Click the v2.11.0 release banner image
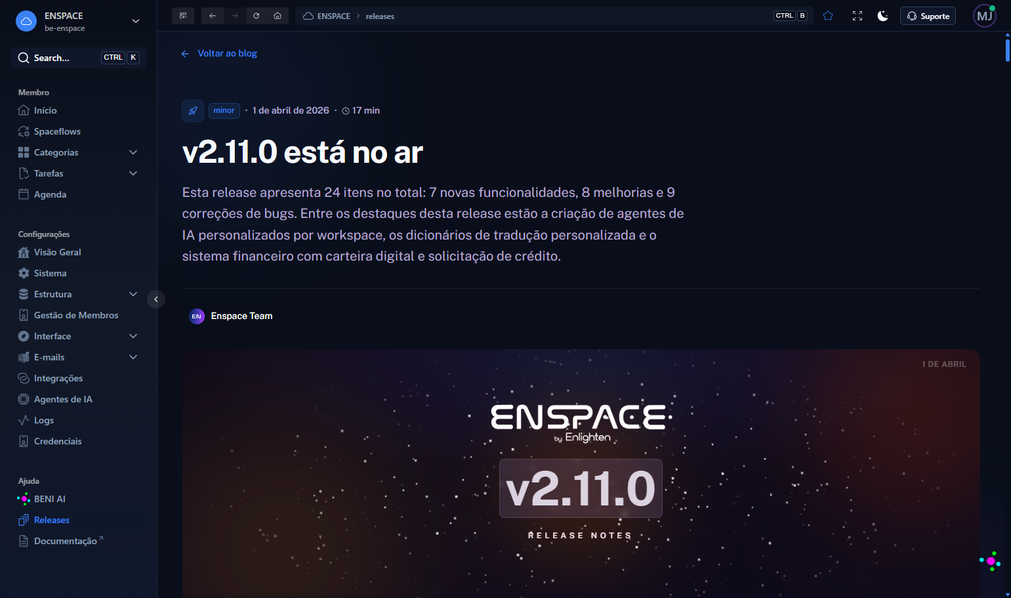The width and height of the screenshot is (1011, 598). click(x=581, y=473)
